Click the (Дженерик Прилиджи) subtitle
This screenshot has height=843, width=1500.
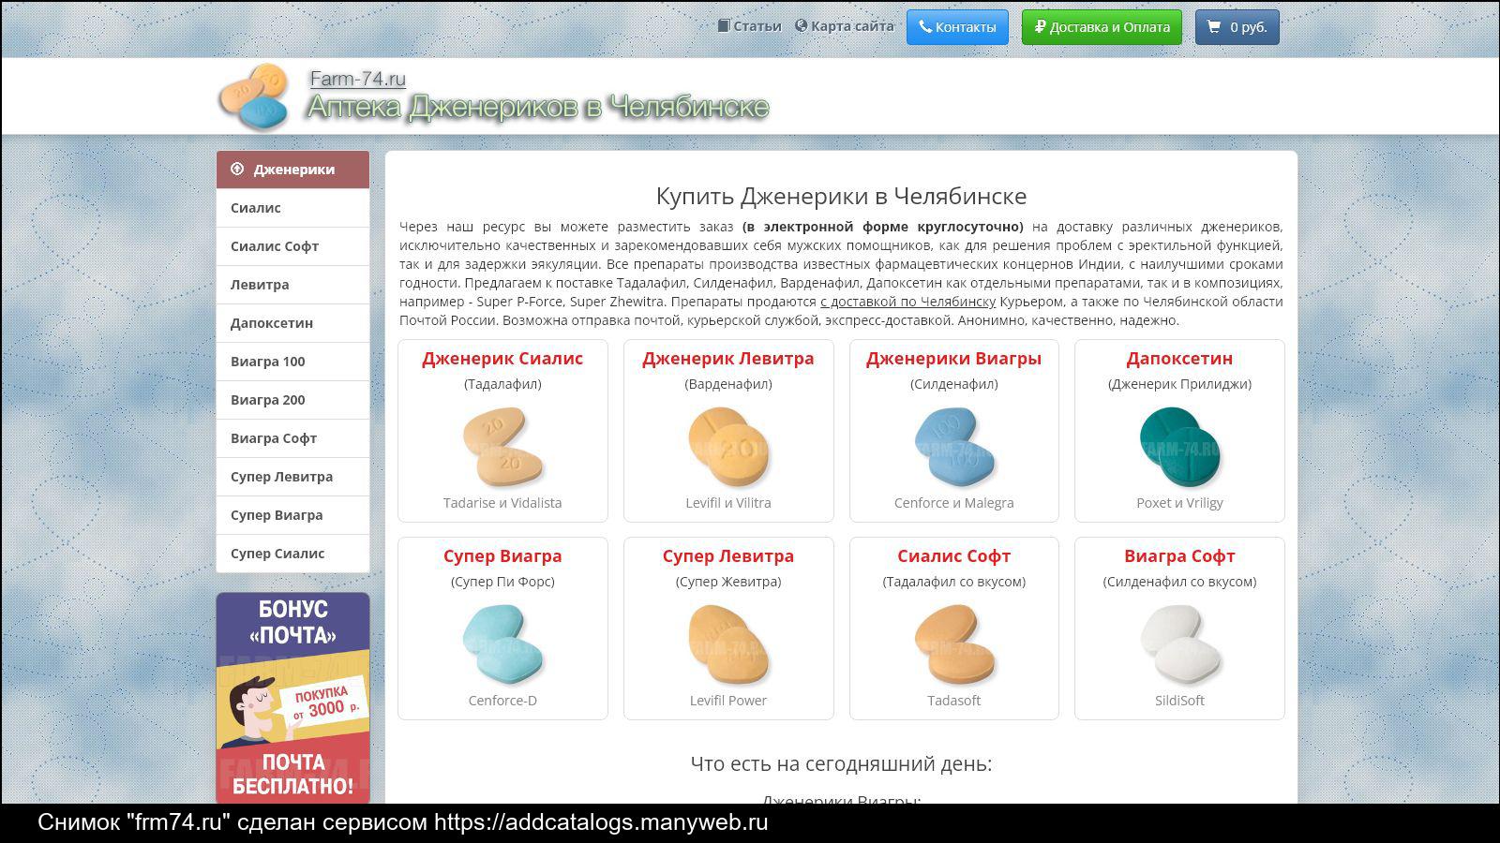tap(1179, 384)
